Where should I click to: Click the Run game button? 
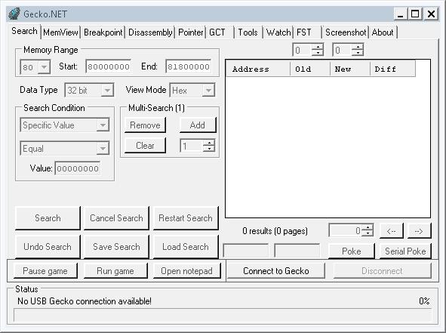pos(115,271)
